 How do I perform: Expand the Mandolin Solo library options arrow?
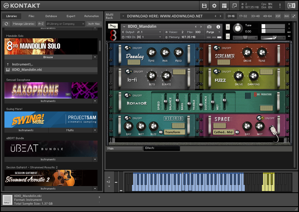[95, 57]
